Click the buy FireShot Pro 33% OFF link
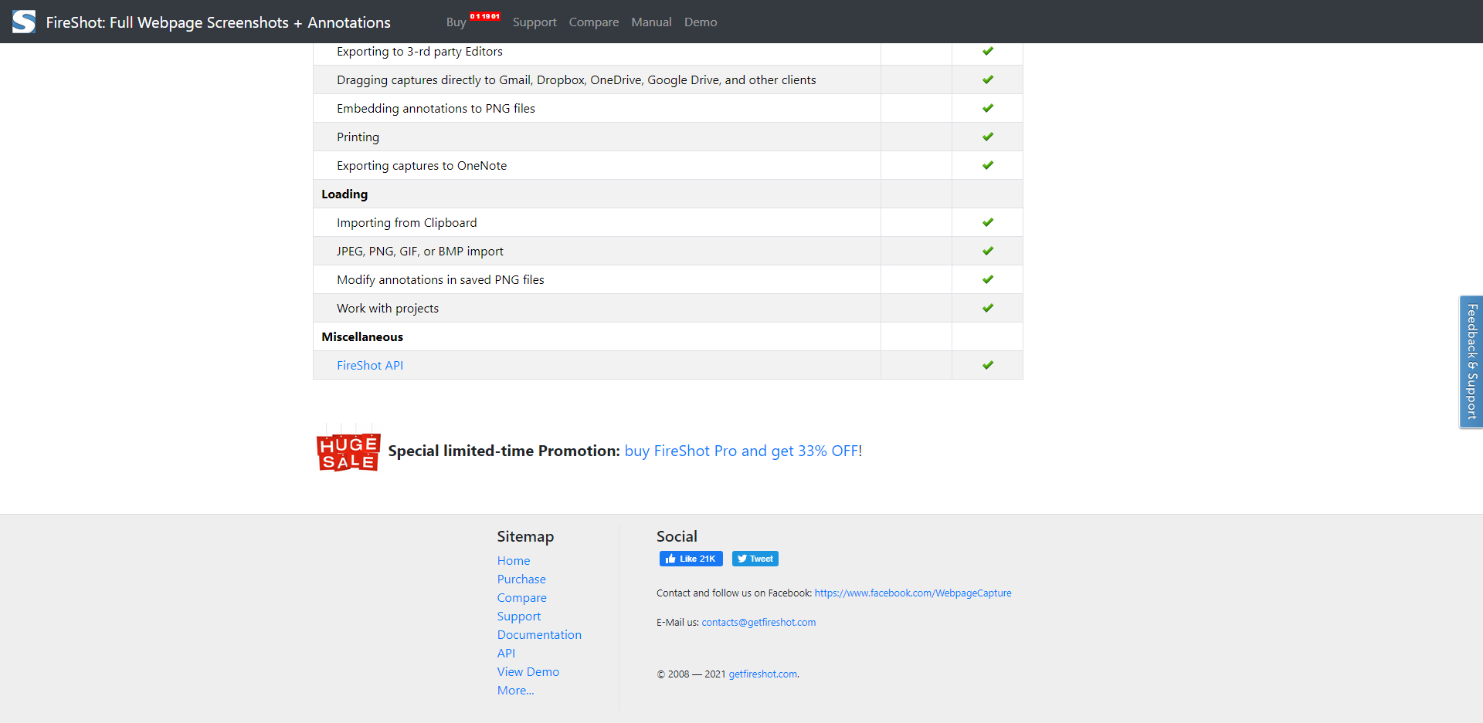Viewport: 1483px width, 723px height. click(x=743, y=451)
